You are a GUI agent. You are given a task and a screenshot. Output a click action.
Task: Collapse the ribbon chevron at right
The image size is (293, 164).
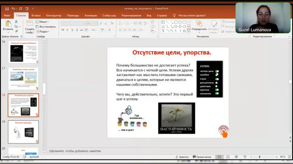pos(289,36)
